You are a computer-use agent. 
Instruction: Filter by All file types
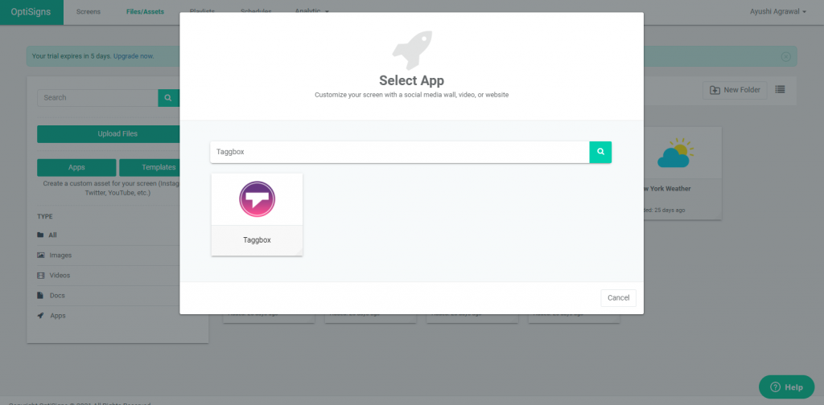coord(52,235)
